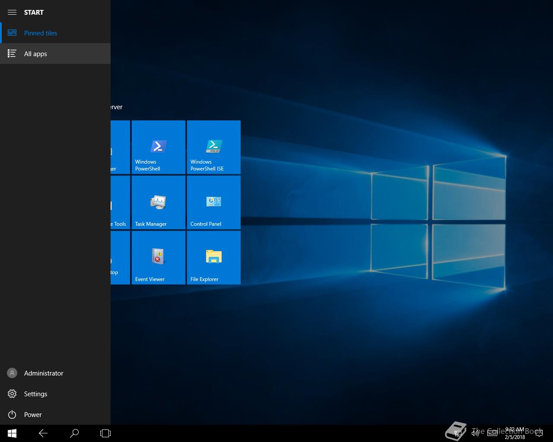The width and height of the screenshot is (553, 442).
Task: Show the touch keyboard
Action: coord(493,433)
